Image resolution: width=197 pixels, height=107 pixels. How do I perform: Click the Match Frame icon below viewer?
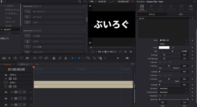(x=120, y=52)
